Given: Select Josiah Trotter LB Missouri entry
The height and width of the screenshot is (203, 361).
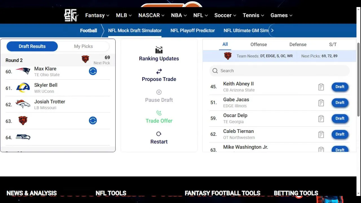Looking at the screenshot, I should (50, 104).
